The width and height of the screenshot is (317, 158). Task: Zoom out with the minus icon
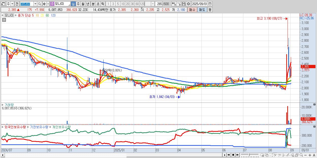[x=305, y=155]
